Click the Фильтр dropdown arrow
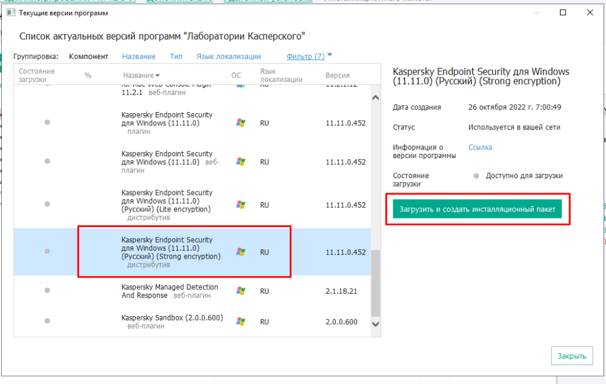Screen dimensions: 606x384 click(x=330, y=55)
